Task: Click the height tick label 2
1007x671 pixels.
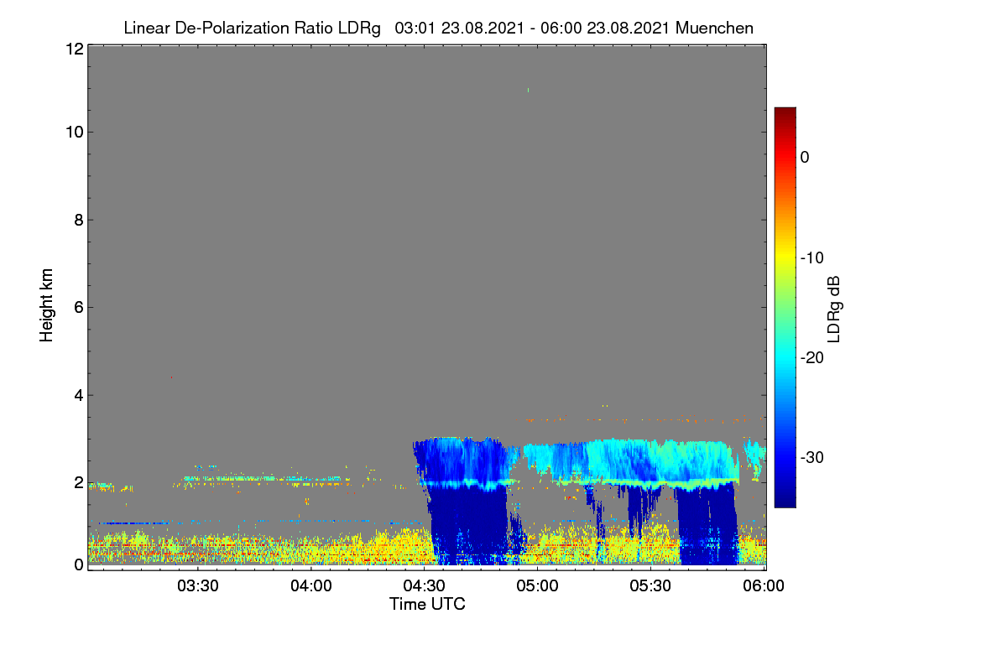Action: [78, 481]
